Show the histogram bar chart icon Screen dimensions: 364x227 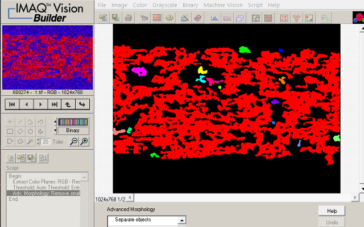tap(214, 18)
